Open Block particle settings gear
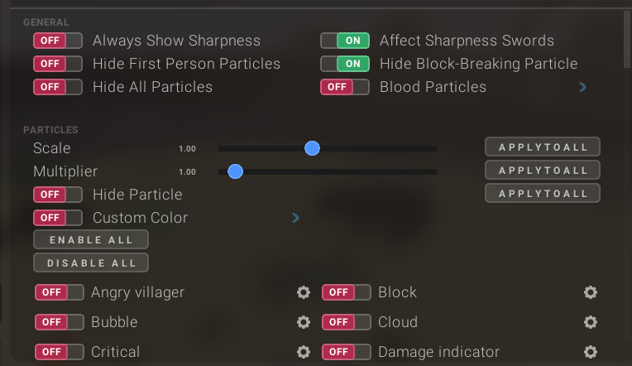Image resolution: width=632 pixels, height=366 pixels. (590, 292)
